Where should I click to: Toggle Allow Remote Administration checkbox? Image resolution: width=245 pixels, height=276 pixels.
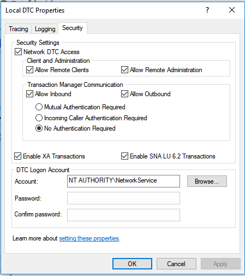(x=124, y=70)
